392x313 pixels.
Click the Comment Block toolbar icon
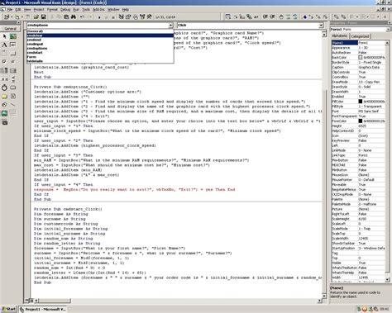click(x=288, y=17)
